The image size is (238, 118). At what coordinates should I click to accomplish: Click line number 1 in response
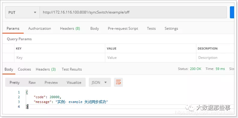tap(19, 92)
